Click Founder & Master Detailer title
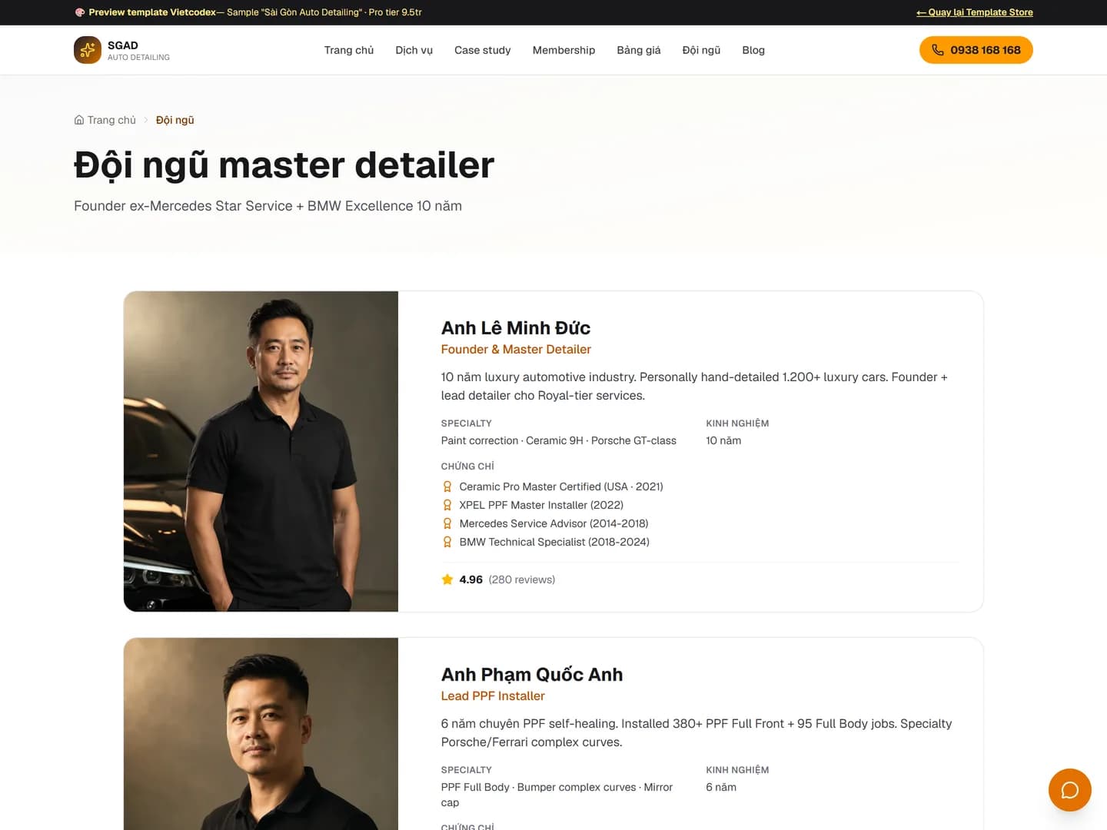This screenshot has width=1107, height=830. 516,349
